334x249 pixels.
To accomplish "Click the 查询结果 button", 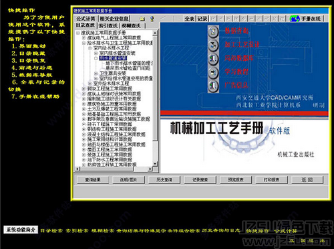I will pyautogui.click(x=93, y=179).
